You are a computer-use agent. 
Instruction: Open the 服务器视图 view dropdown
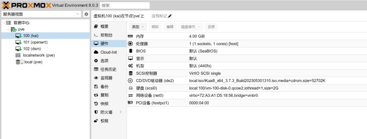point(41,14)
